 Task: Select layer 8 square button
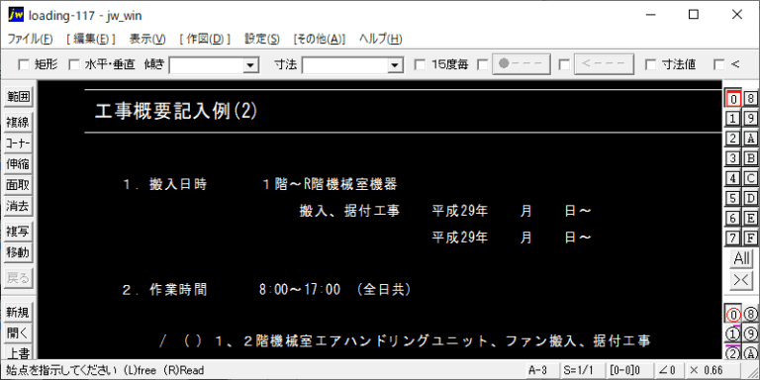(750, 99)
